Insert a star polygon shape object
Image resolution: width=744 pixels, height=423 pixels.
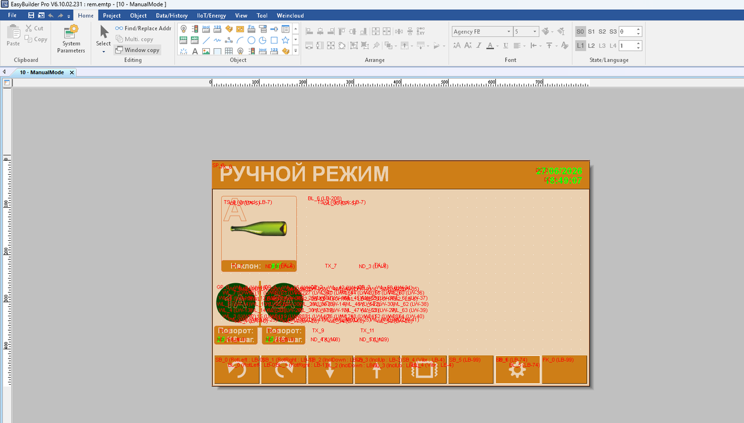coord(285,40)
